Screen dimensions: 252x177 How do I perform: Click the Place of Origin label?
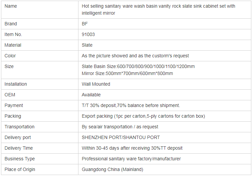[20, 169]
